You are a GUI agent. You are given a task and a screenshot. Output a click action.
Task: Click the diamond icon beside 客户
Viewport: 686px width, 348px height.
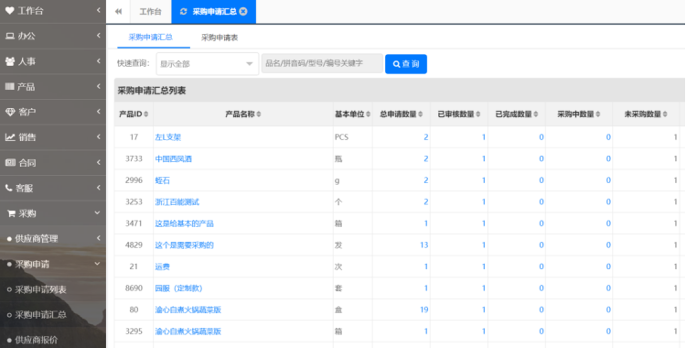point(10,113)
